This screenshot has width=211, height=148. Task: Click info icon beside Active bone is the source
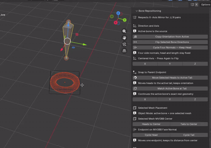(x=135, y=31)
